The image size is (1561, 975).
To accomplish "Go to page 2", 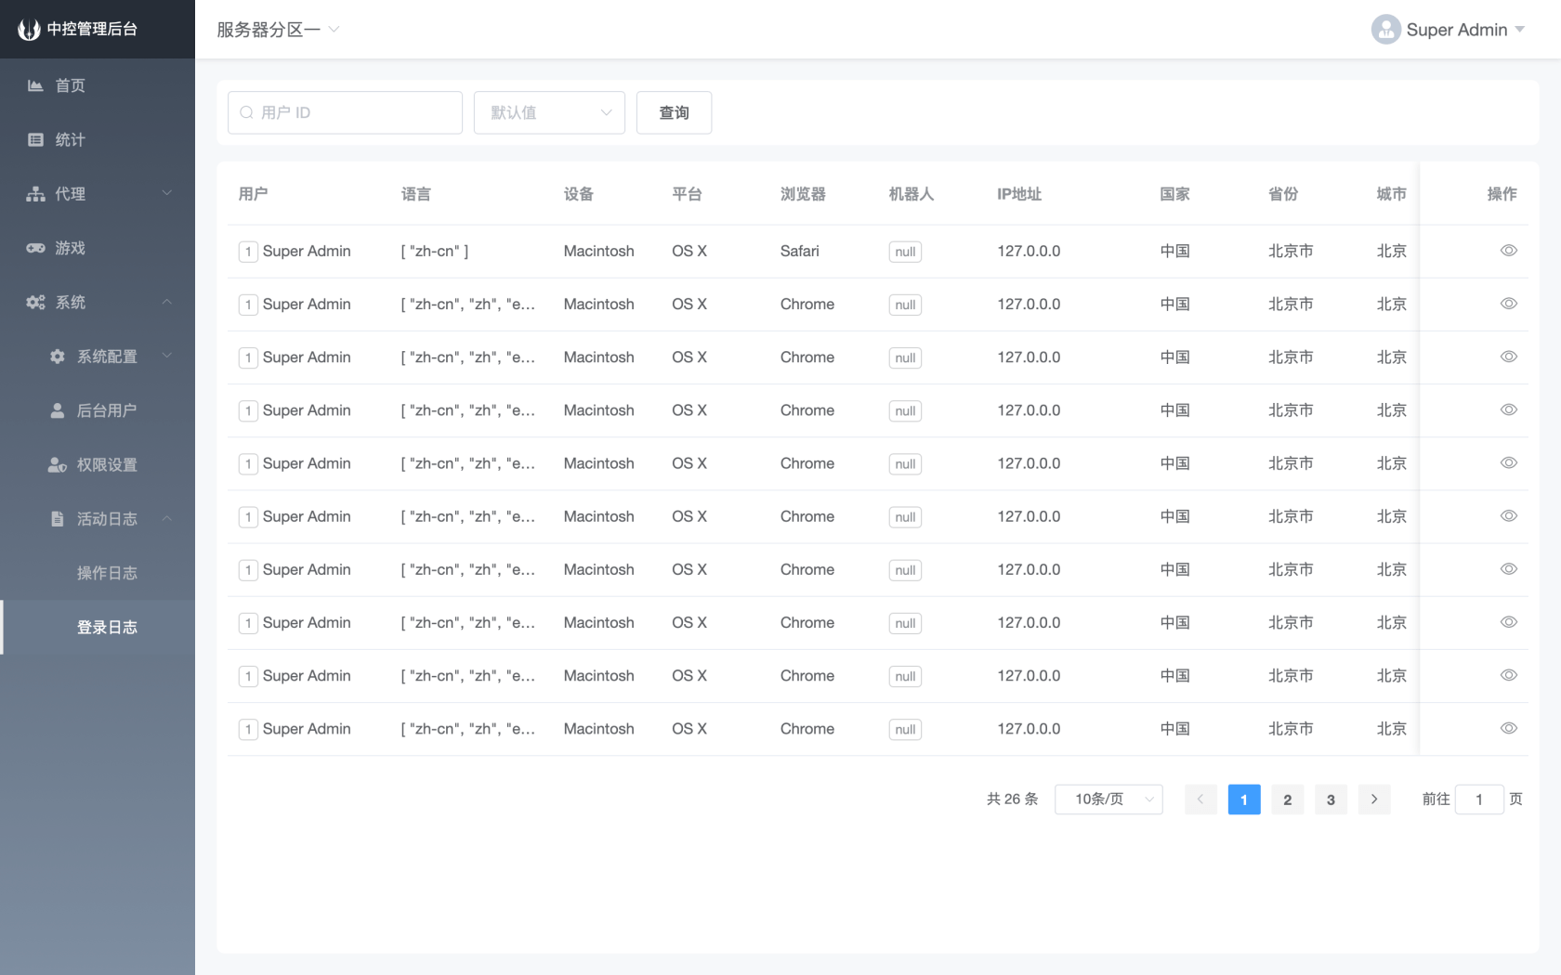I will (1287, 799).
